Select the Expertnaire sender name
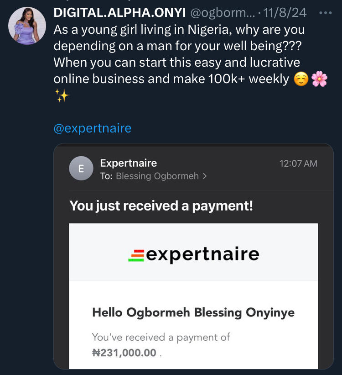The image size is (342, 375). [128, 163]
